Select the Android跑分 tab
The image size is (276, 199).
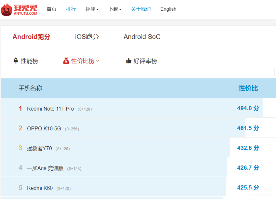(31, 37)
